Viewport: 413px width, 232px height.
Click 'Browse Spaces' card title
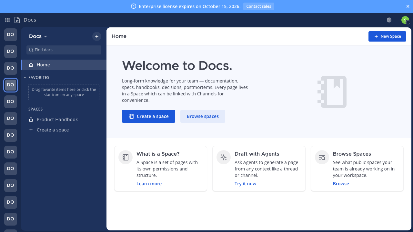pos(352,154)
